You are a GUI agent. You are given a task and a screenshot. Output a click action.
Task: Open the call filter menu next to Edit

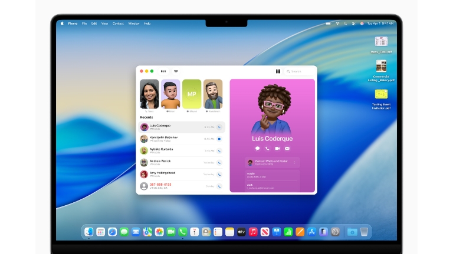[x=176, y=71]
